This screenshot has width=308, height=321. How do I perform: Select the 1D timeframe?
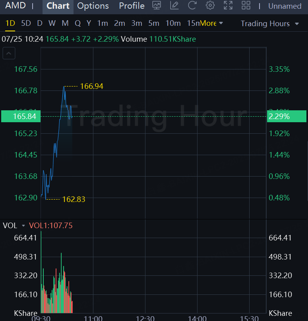point(10,23)
